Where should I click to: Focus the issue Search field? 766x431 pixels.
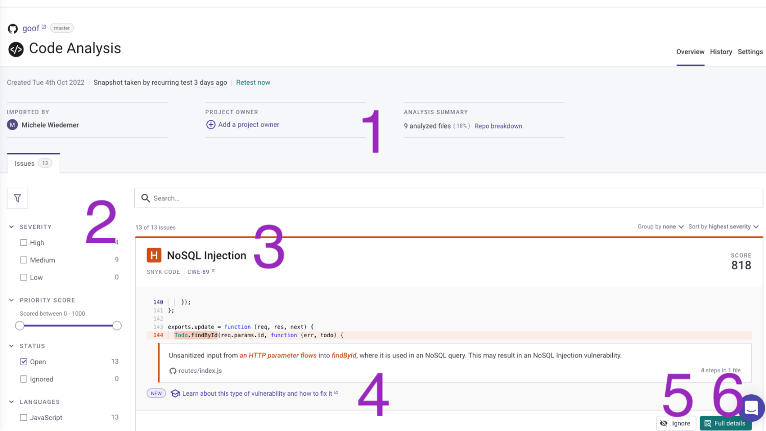[x=449, y=198]
